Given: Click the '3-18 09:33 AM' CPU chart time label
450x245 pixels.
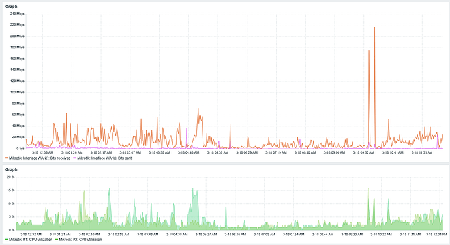Looking at the screenshot, I should (352, 234).
